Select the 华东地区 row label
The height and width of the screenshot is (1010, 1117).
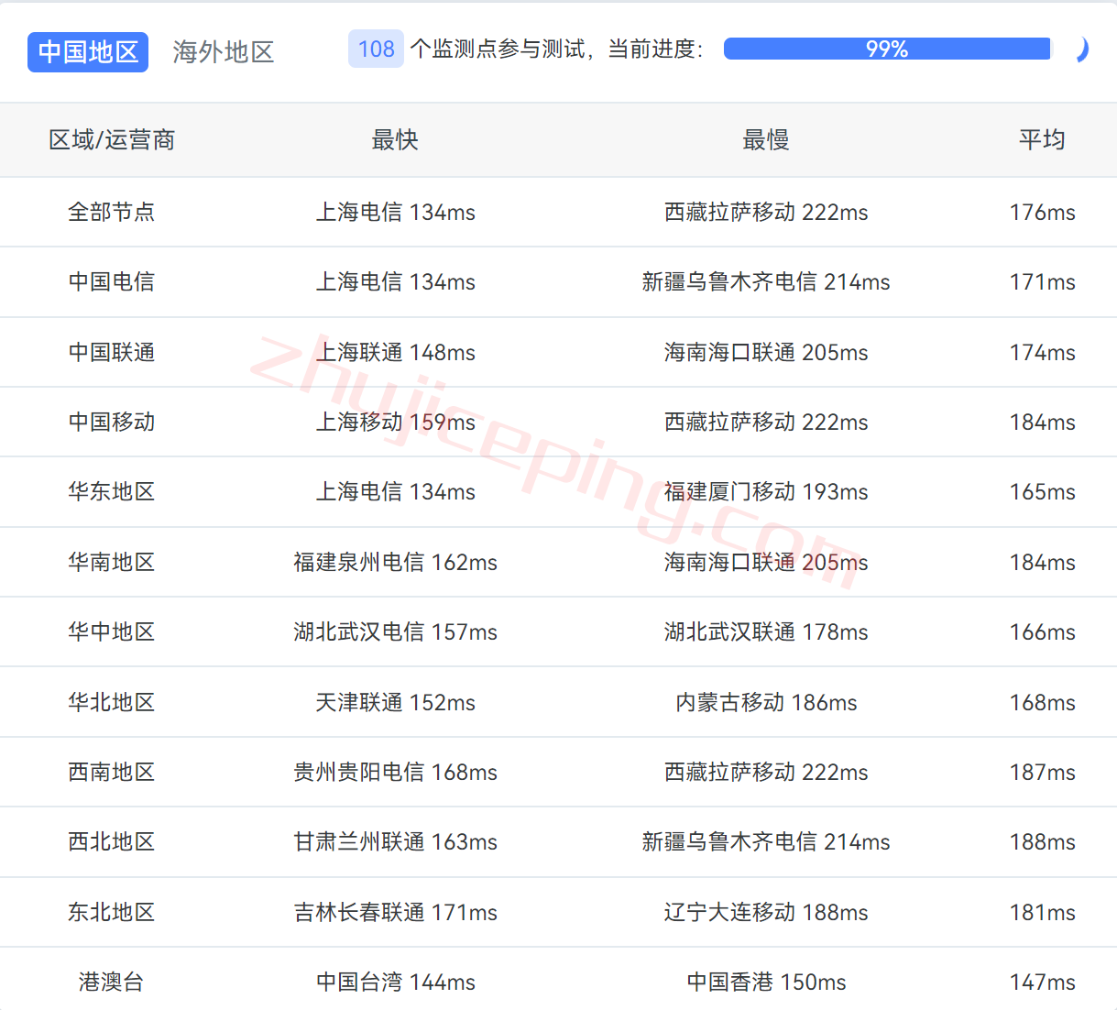coord(112,492)
